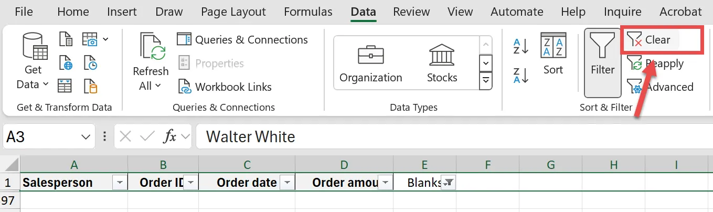
Task: Sort Z to A descending
Action: (x=520, y=76)
